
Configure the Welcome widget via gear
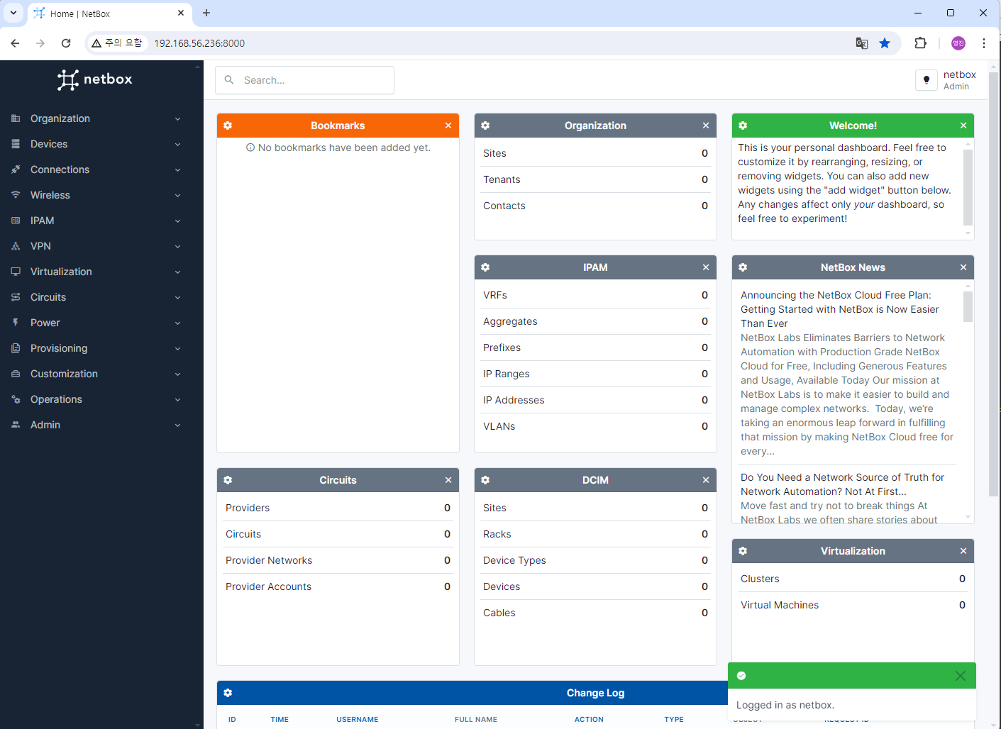coord(743,126)
